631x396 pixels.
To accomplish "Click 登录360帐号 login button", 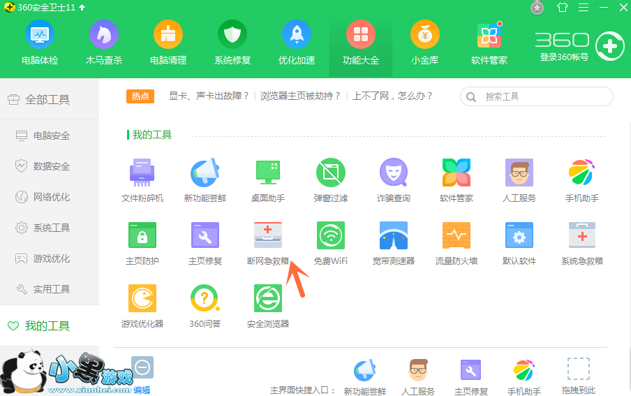I will click(564, 57).
